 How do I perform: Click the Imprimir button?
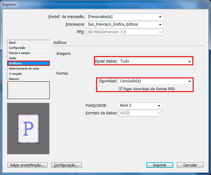(160, 165)
